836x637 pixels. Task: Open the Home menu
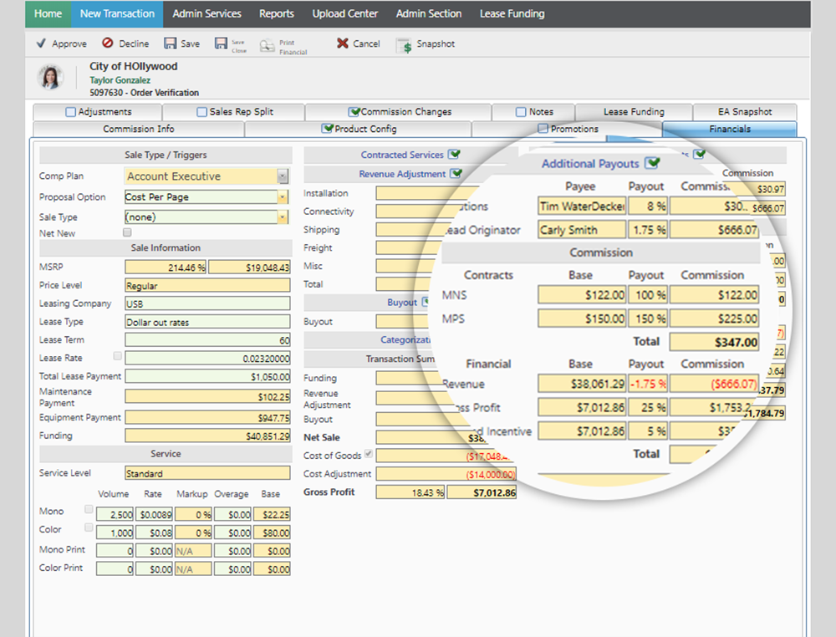click(x=48, y=14)
